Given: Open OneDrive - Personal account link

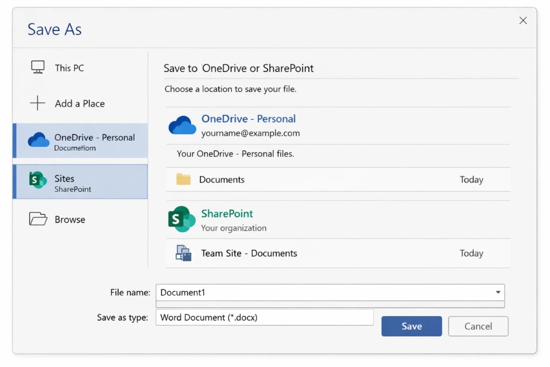Looking at the screenshot, I should tap(248, 119).
